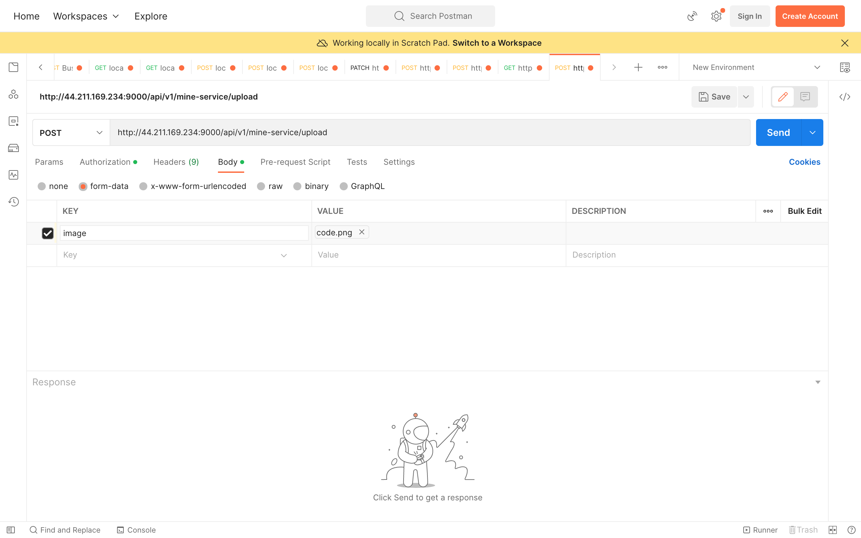The image size is (861, 538).
Task: Open the environment quick look icon
Action: (x=845, y=67)
